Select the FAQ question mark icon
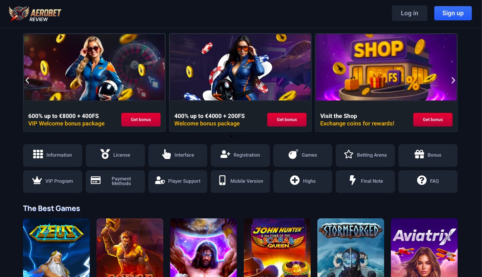Screen dimensions: 482x277 pyautogui.click(x=422, y=180)
